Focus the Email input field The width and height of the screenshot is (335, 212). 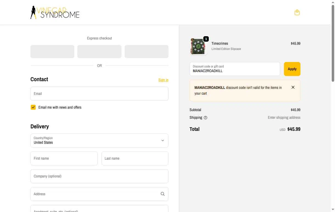click(99, 94)
